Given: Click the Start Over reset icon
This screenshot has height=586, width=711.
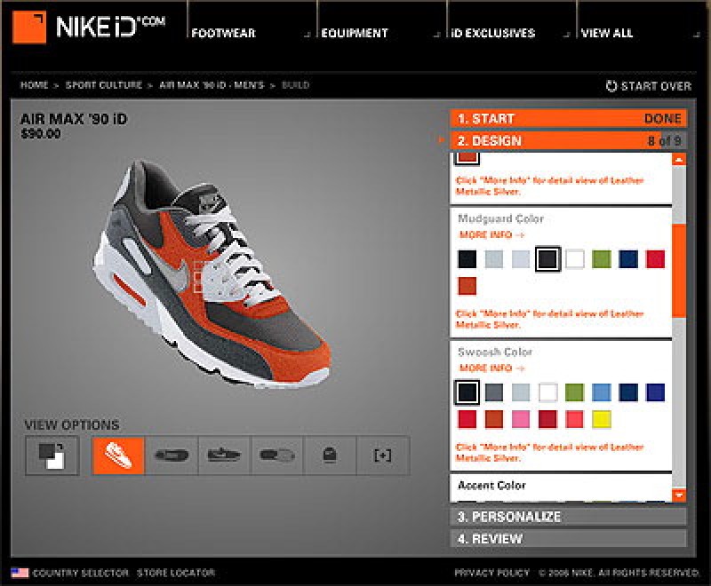Looking at the screenshot, I should pyautogui.click(x=611, y=85).
